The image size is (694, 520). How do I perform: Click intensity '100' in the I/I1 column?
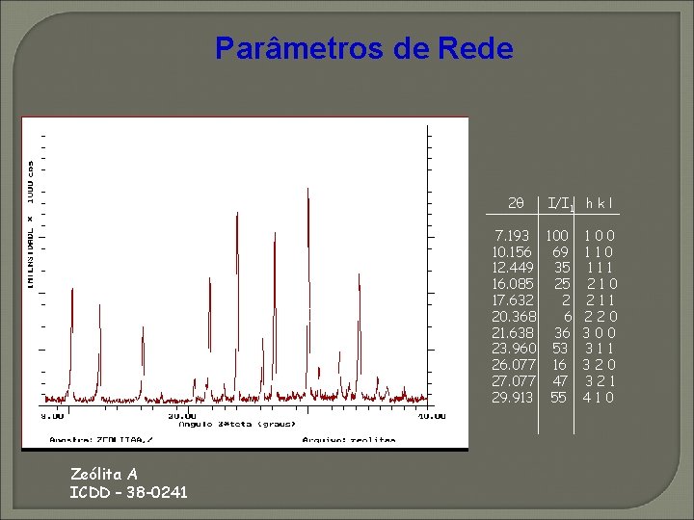coord(557,235)
